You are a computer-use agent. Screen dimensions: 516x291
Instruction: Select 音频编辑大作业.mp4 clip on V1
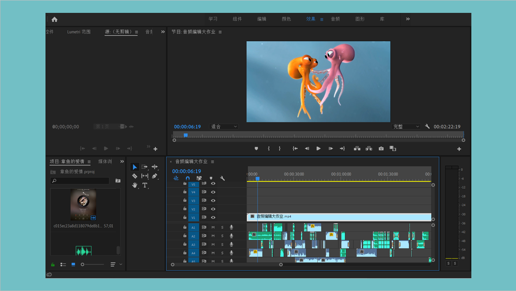(339, 217)
